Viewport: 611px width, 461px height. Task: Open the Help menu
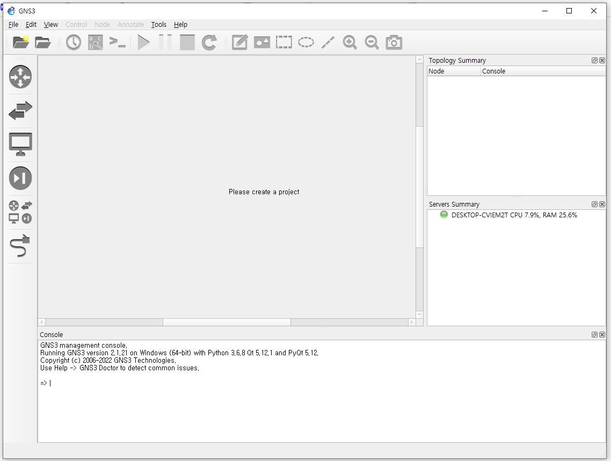180,25
